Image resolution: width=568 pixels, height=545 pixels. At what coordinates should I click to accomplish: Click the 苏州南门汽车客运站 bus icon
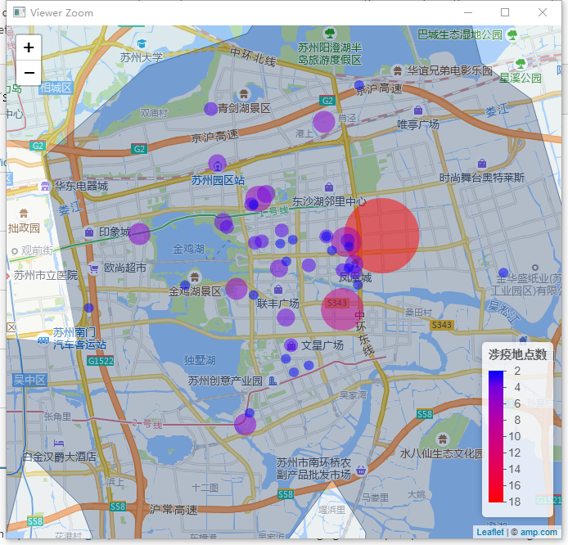tap(43, 340)
